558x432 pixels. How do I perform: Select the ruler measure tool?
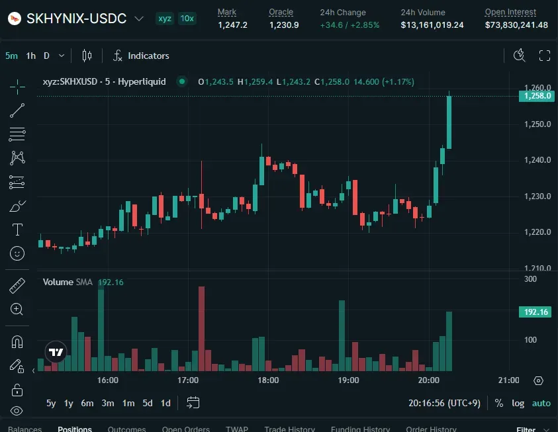click(x=17, y=286)
